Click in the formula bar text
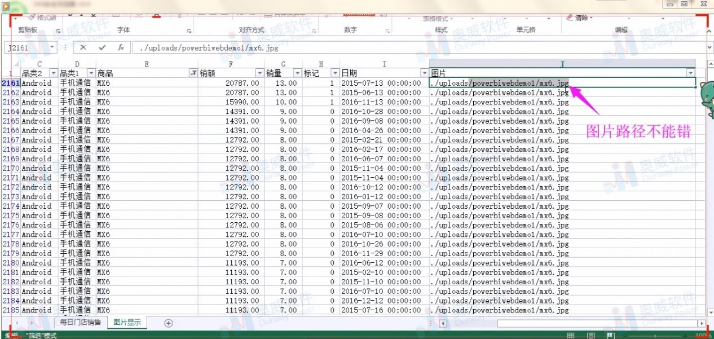The height and width of the screenshot is (339, 714). [x=338, y=47]
